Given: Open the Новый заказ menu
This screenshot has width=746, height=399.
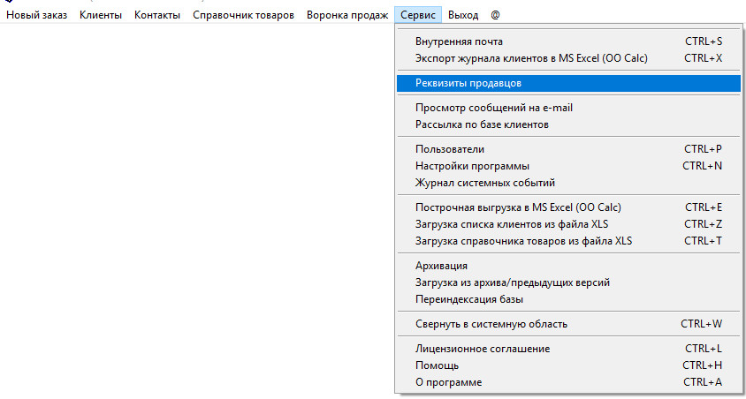Looking at the screenshot, I should (x=37, y=16).
